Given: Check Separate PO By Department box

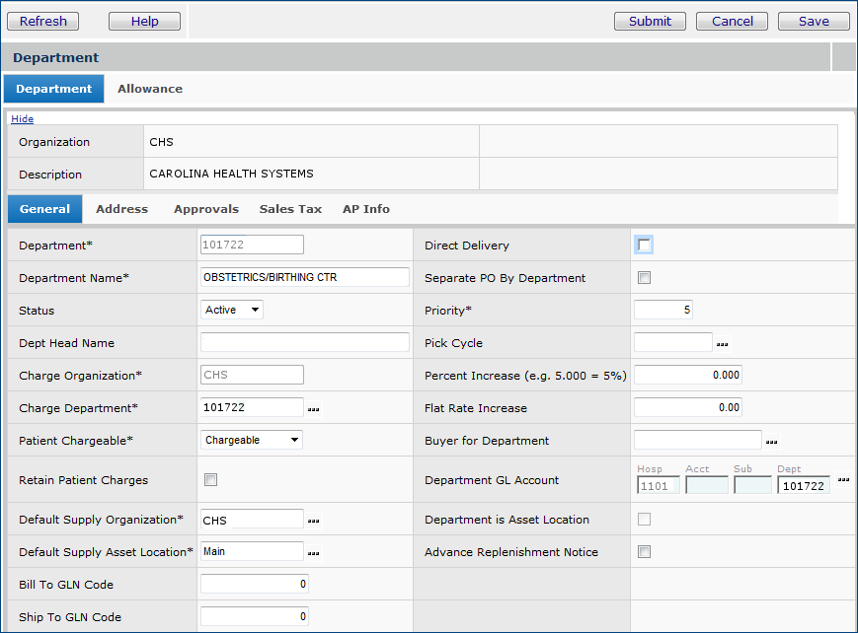Looking at the screenshot, I should click(x=645, y=278).
